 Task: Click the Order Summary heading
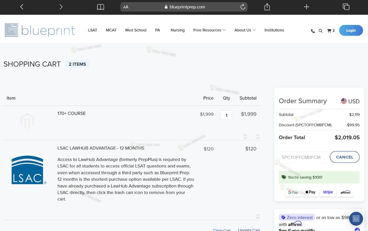pyautogui.click(x=303, y=101)
